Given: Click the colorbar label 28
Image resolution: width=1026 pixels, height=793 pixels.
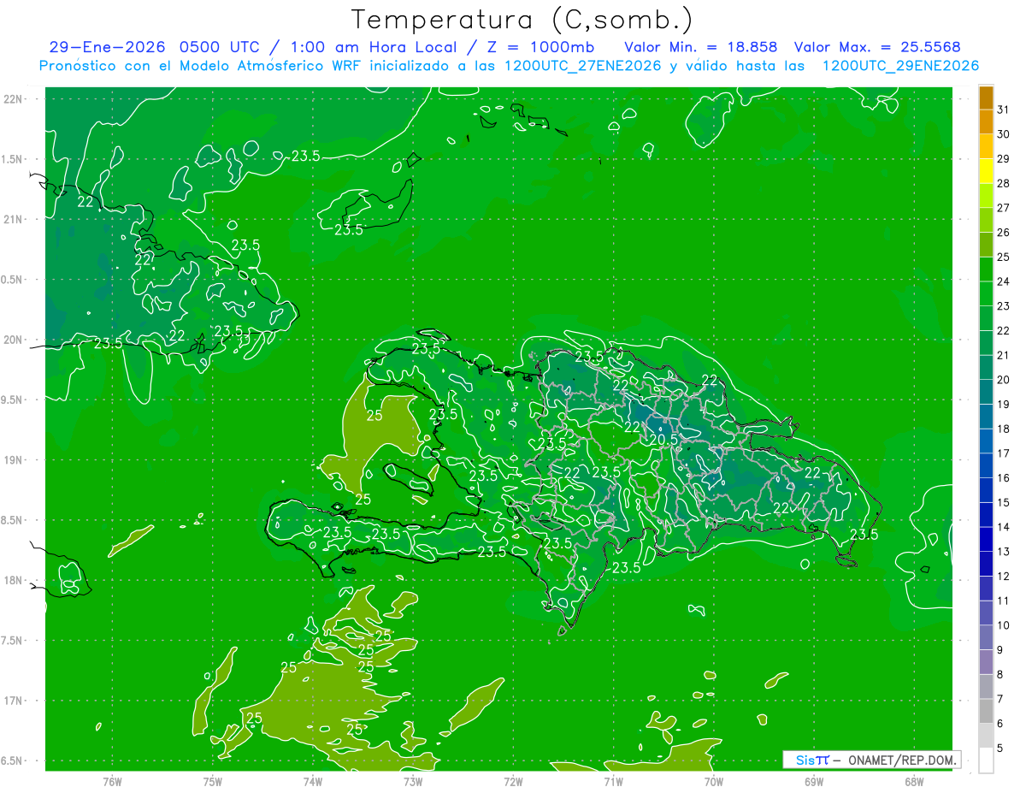Looking at the screenshot, I should pyautogui.click(x=1004, y=184).
